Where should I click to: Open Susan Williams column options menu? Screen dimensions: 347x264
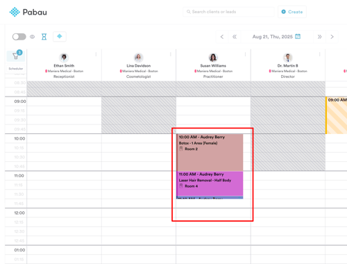click(245, 54)
